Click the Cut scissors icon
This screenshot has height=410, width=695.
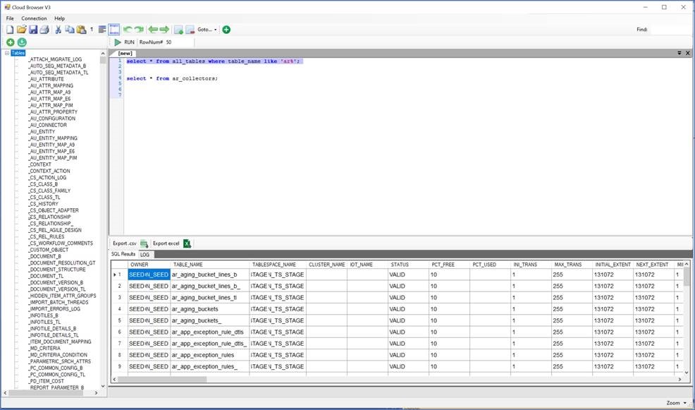click(59, 30)
